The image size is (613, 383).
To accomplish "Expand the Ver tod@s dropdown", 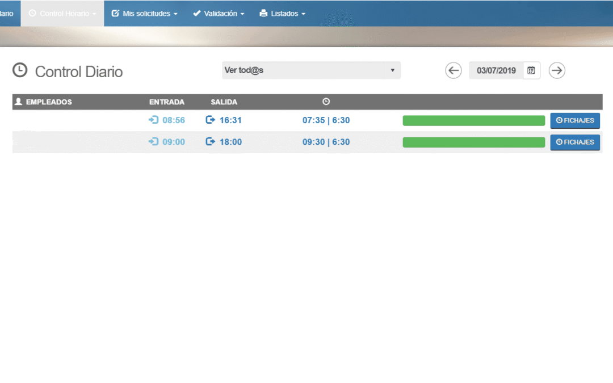I will pos(311,70).
